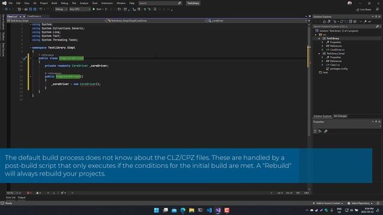This screenshot has width=383, height=215.
Task: Open the Output tab
Action: [x=22, y=198]
